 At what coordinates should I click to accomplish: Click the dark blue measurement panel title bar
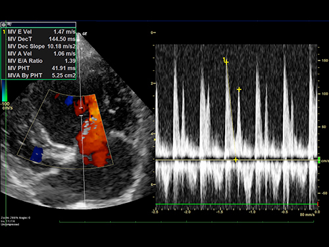(38, 24)
